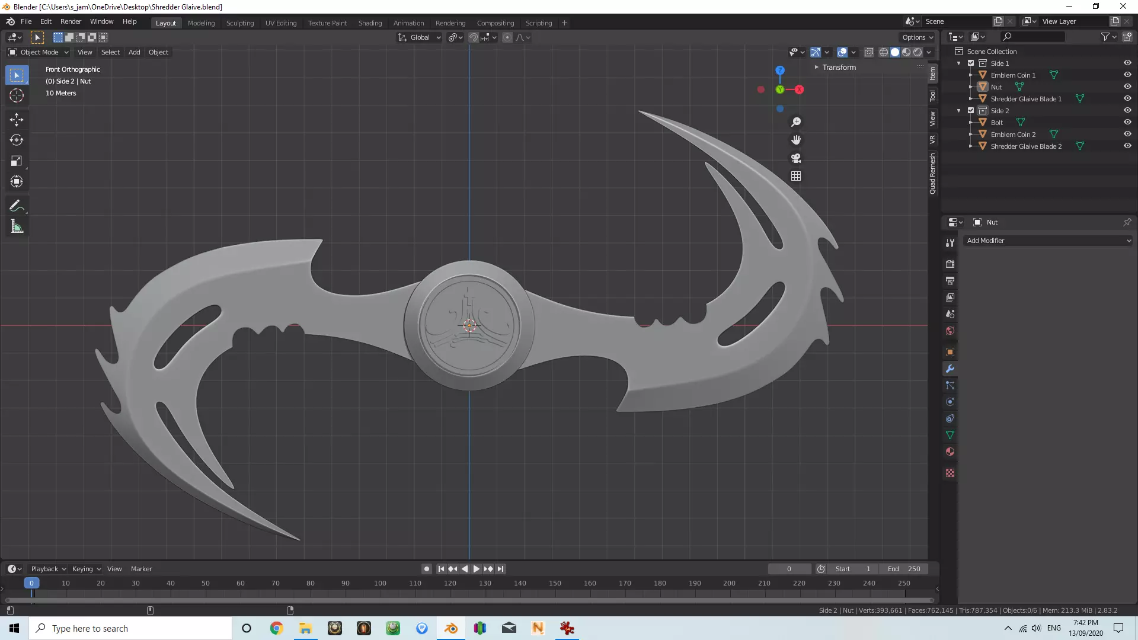The image size is (1138, 640).
Task: Select the Move tool in toolbar
Action: 17,120
